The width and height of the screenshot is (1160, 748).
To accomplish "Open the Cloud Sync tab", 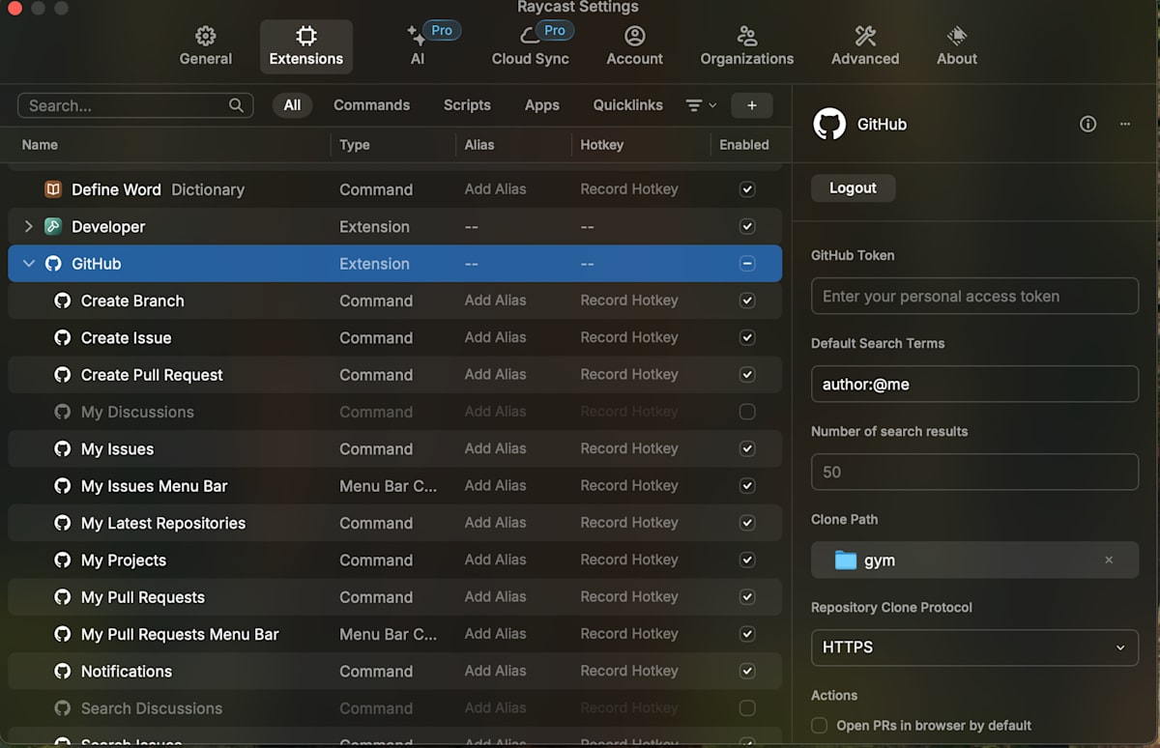I will [530, 46].
